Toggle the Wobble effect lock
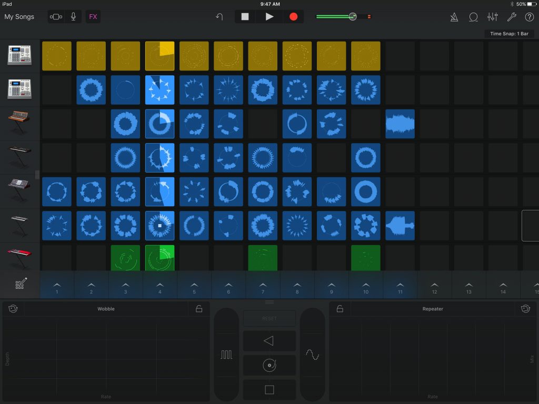This screenshot has width=539, height=404. tap(199, 309)
